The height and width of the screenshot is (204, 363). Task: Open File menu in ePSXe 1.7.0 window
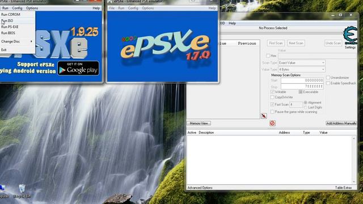pos(112,8)
